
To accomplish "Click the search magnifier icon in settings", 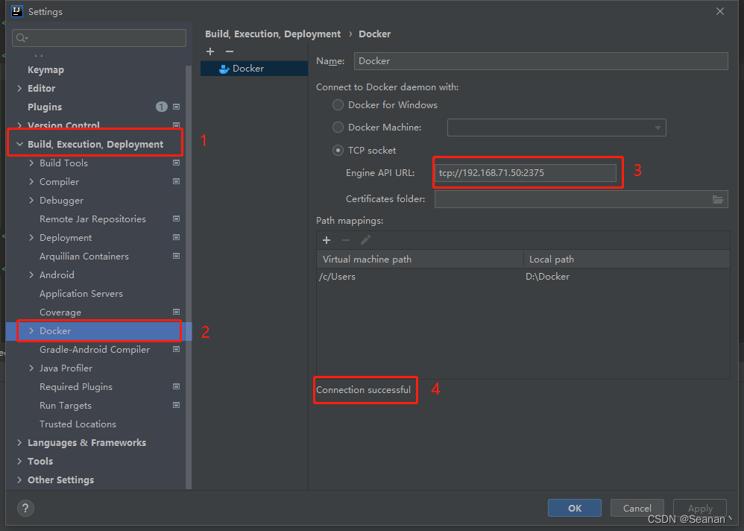I will coord(22,38).
